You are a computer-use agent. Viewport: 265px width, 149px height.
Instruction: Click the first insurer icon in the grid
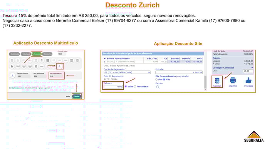(12, 60)
